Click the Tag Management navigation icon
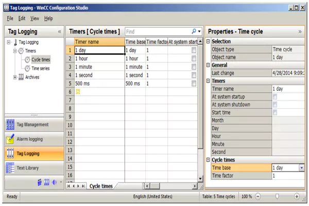This screenshot has width=309, height=206. [x=10, y=125]
